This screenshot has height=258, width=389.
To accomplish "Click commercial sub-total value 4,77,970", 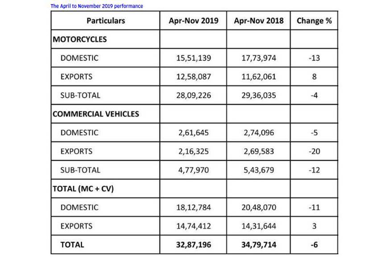I will tap(194, 170).
